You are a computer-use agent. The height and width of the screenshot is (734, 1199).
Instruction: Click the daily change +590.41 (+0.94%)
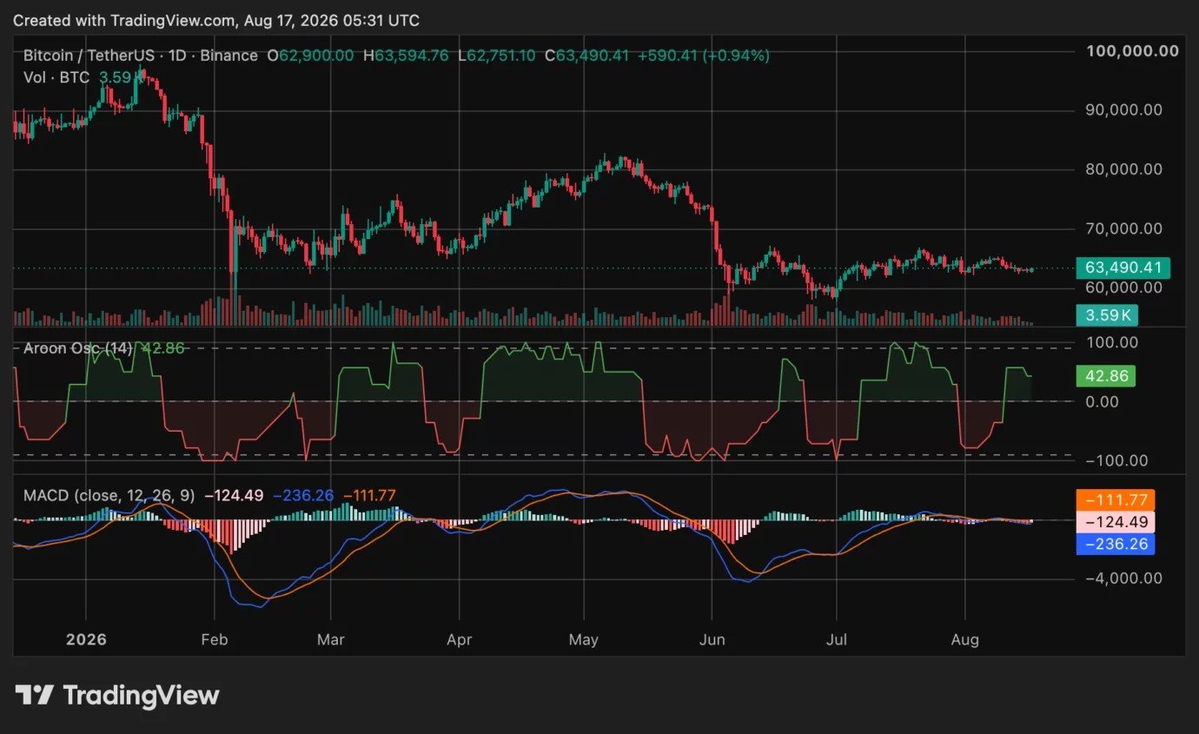coord(704,56)
